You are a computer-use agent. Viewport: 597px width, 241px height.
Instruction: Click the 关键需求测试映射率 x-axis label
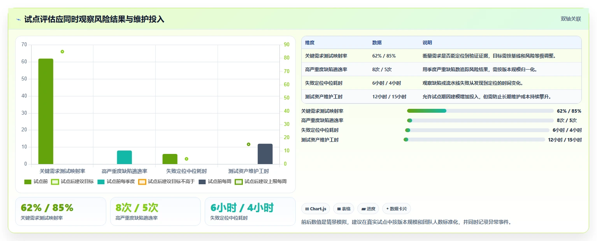(x=62, y=171)
